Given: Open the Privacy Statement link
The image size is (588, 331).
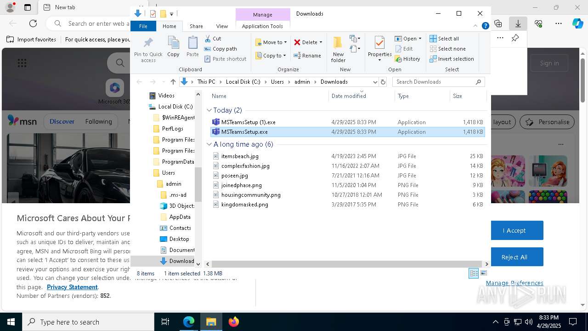Looking at the screenshot, I should click(72, 287).
